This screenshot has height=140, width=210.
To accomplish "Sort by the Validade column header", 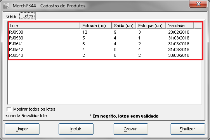I will [x=180, y=26].
